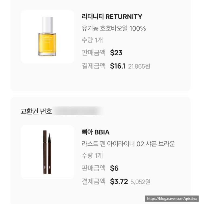Click the RETURNITY jojoba oil product image
This screenshot has width=201, height=204.
47,36
